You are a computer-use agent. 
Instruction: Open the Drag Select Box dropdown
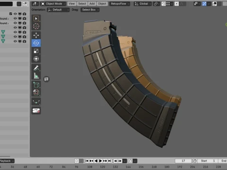point(90,10)
